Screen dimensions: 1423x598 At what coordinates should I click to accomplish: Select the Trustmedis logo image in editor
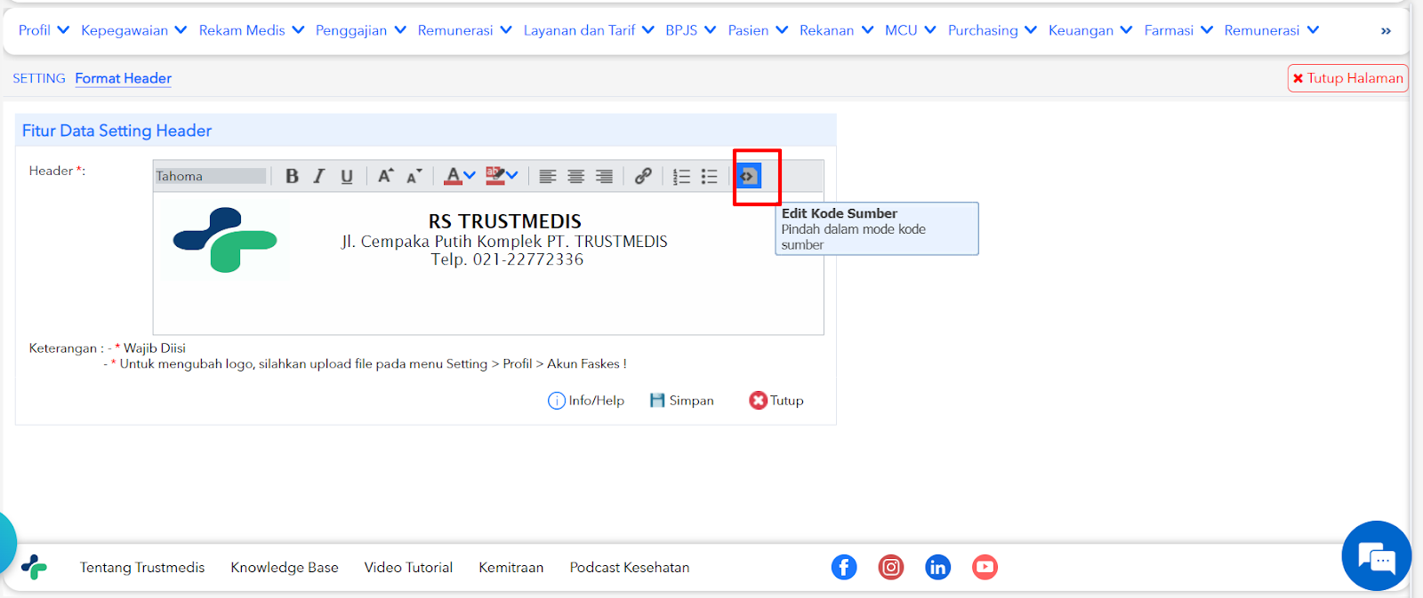pyautogui.click(x=226, y=240)
